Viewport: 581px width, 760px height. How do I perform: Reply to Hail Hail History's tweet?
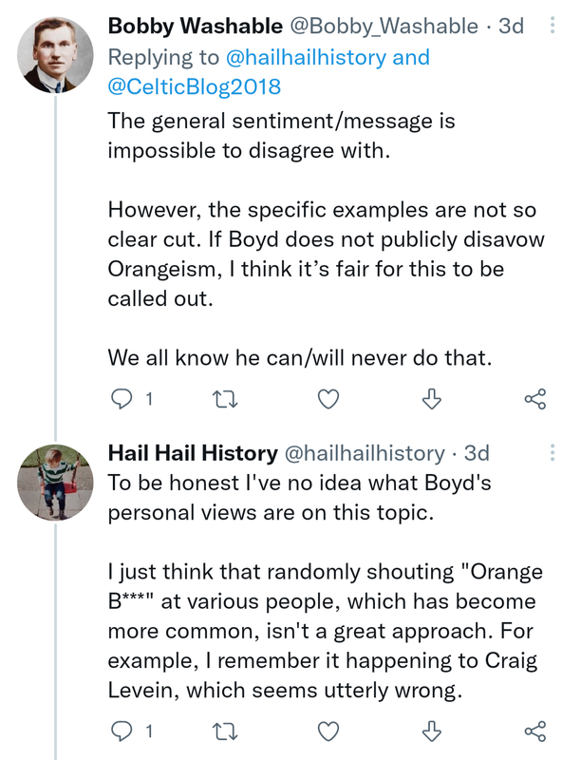(122, 731)
